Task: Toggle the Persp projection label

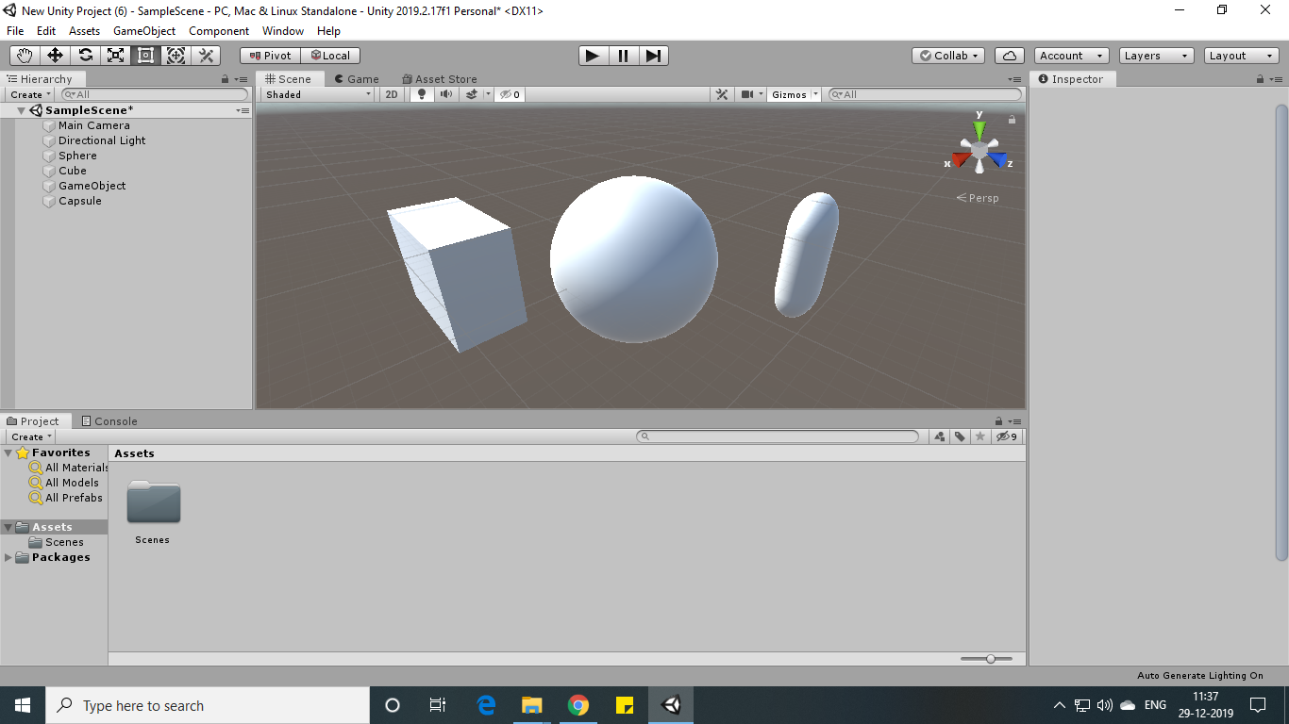Action: pos(978,198)
